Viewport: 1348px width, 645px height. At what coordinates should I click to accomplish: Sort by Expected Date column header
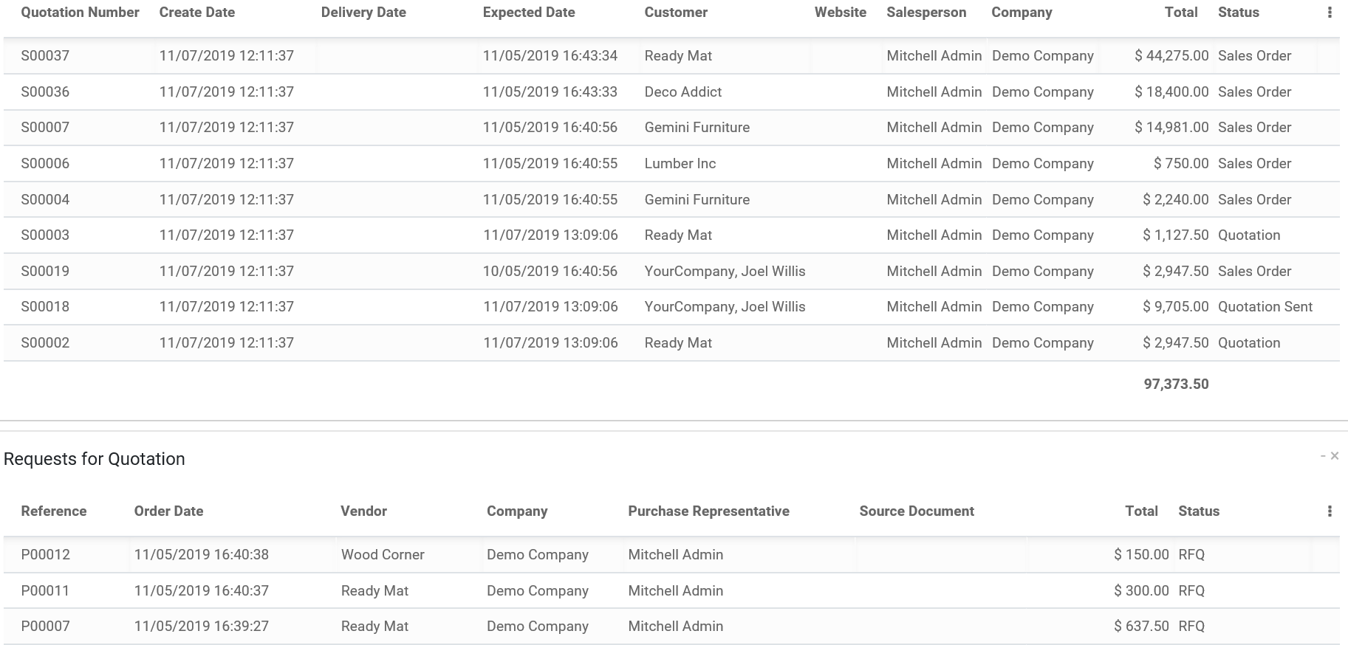(x=529, y=13)
